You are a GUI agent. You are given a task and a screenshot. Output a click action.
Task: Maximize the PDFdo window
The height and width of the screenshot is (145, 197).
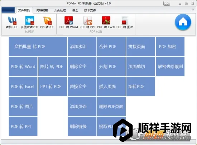click(187, 4)
